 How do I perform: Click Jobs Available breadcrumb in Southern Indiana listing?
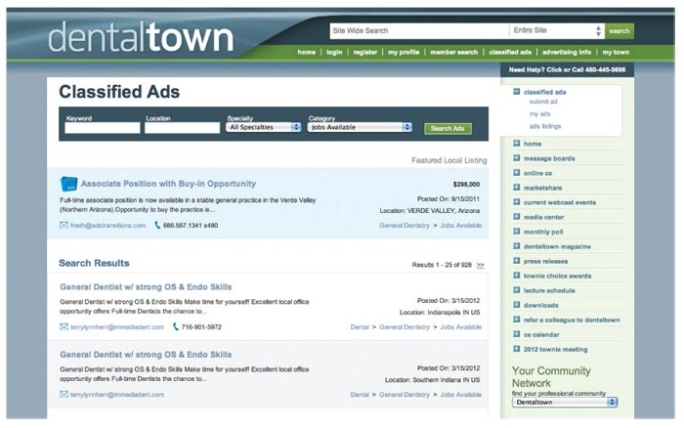460,395
